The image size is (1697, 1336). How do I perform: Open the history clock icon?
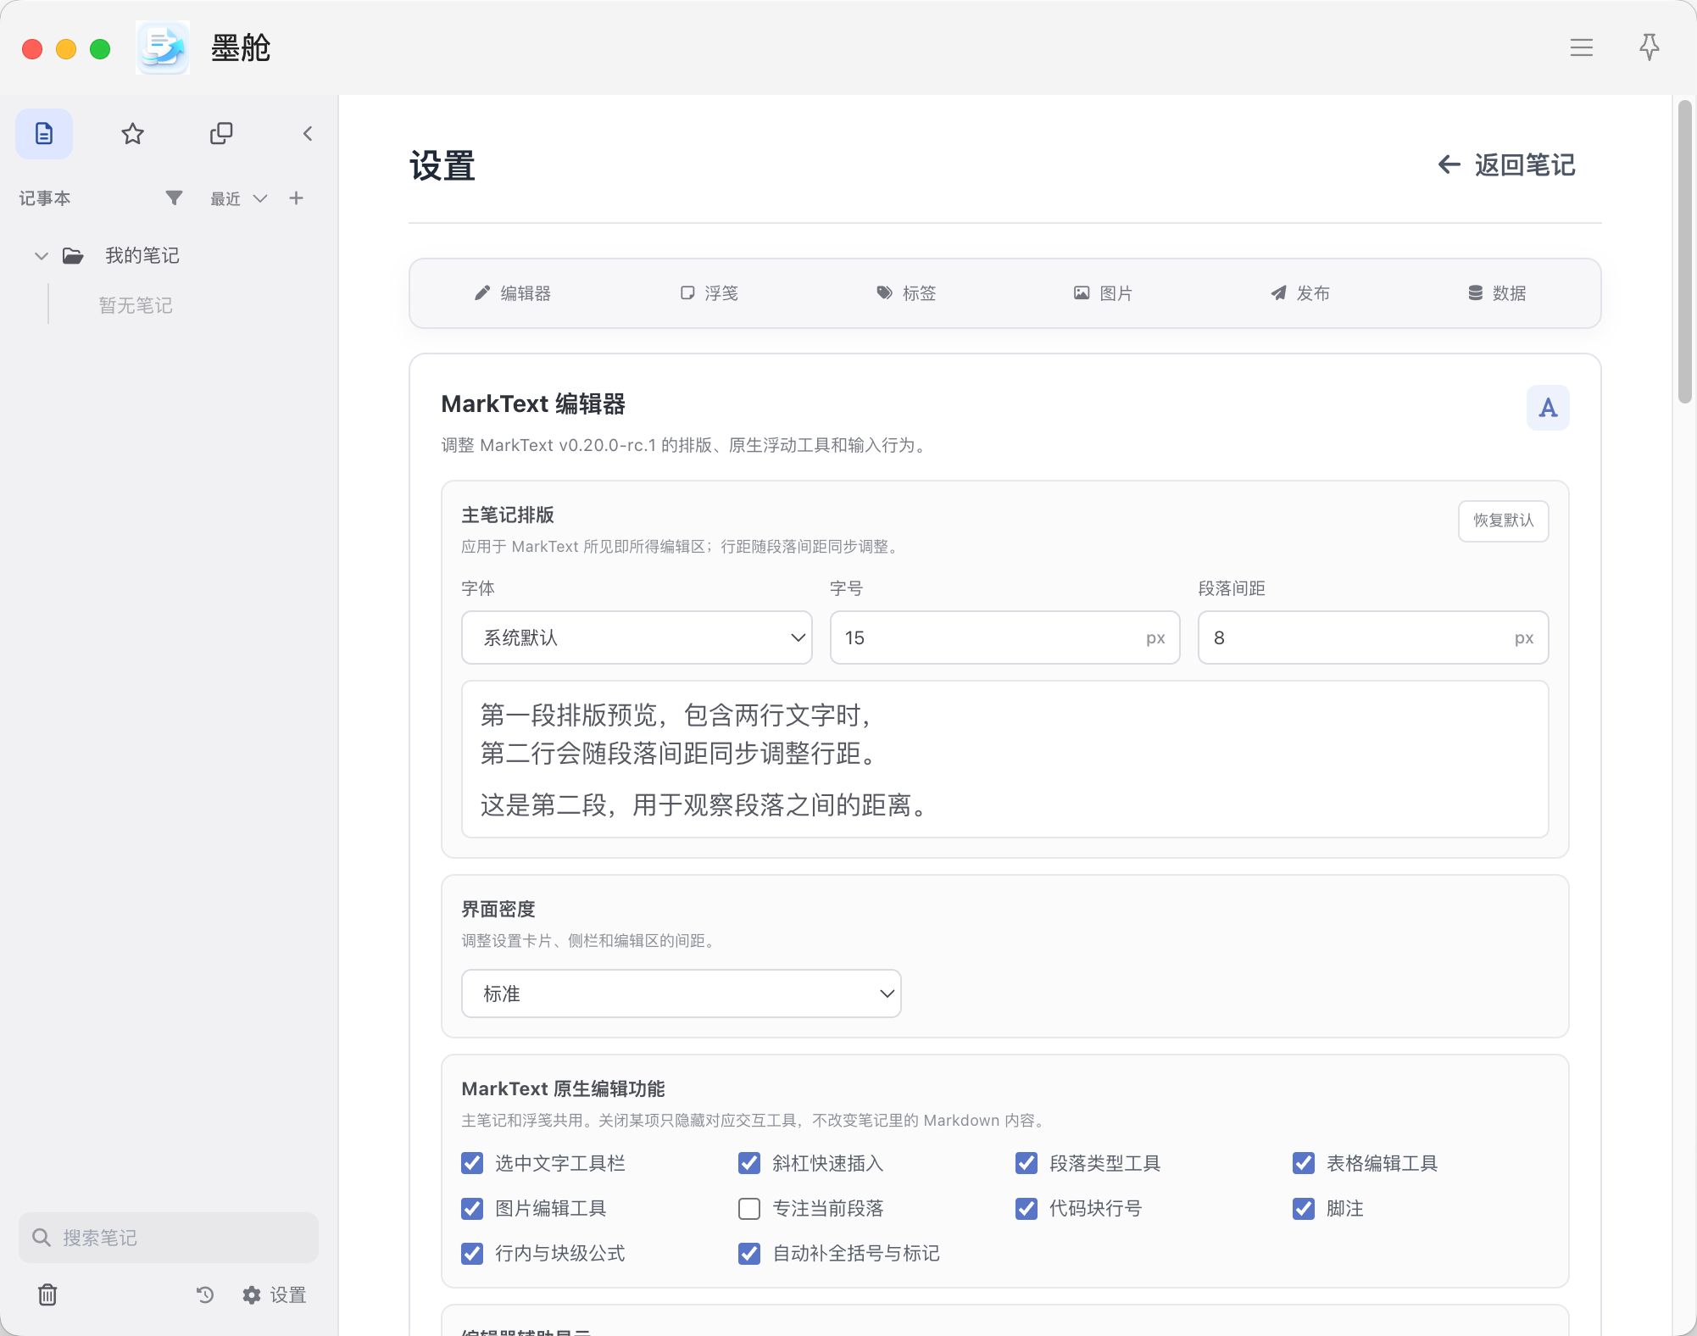click(205, 1294)
